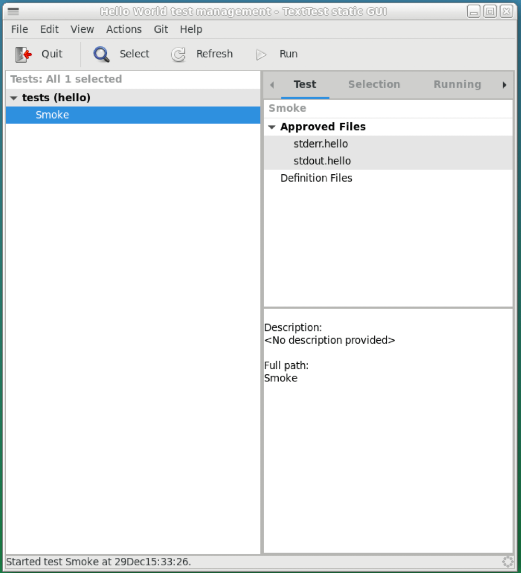Click the Select button label
The width and height of the screenshot is (521, 573).
click(135, 54)
